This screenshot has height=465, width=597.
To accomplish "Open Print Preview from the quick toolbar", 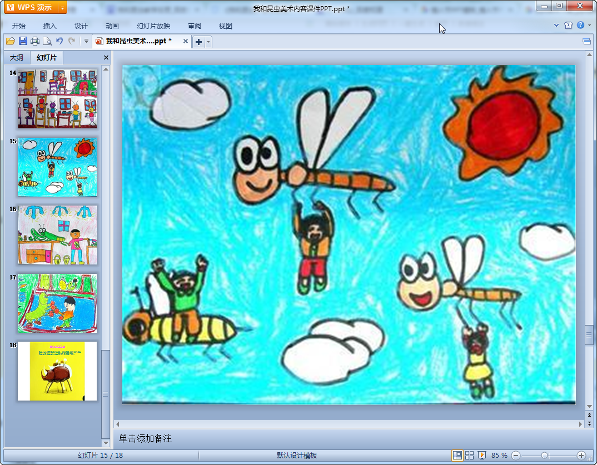I will (47, 41).
